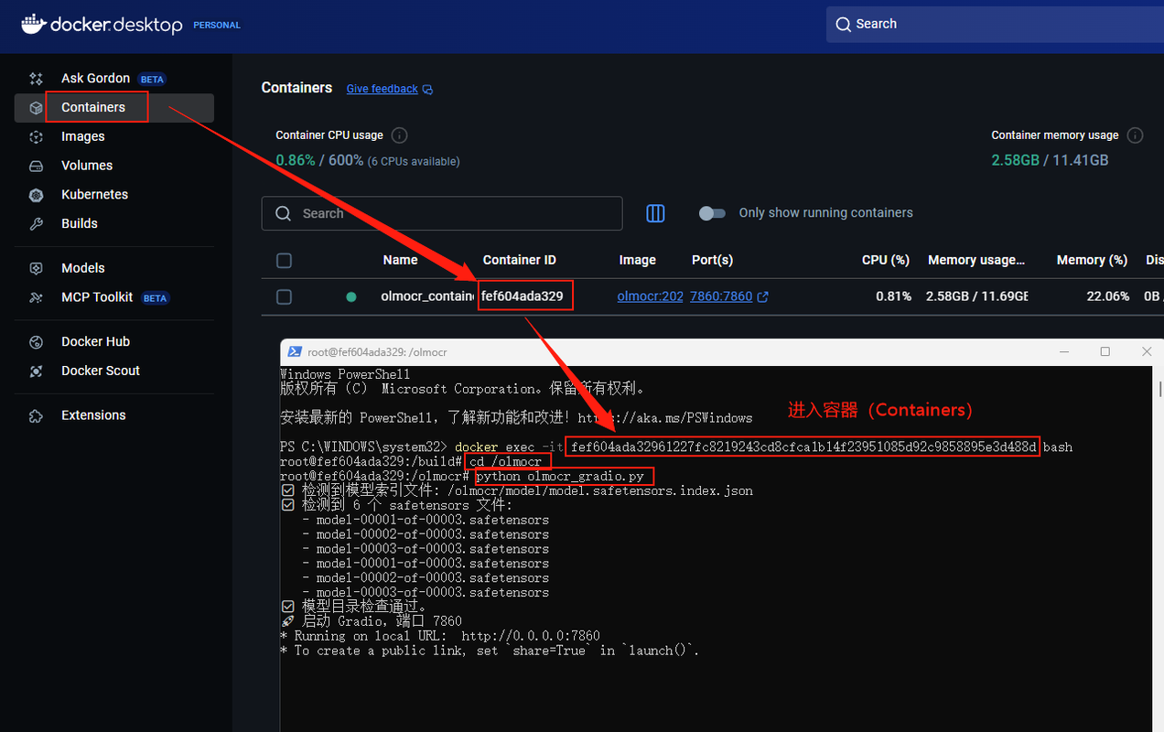Click the Kubernetes wheel icon

click(x=37, y=195)
